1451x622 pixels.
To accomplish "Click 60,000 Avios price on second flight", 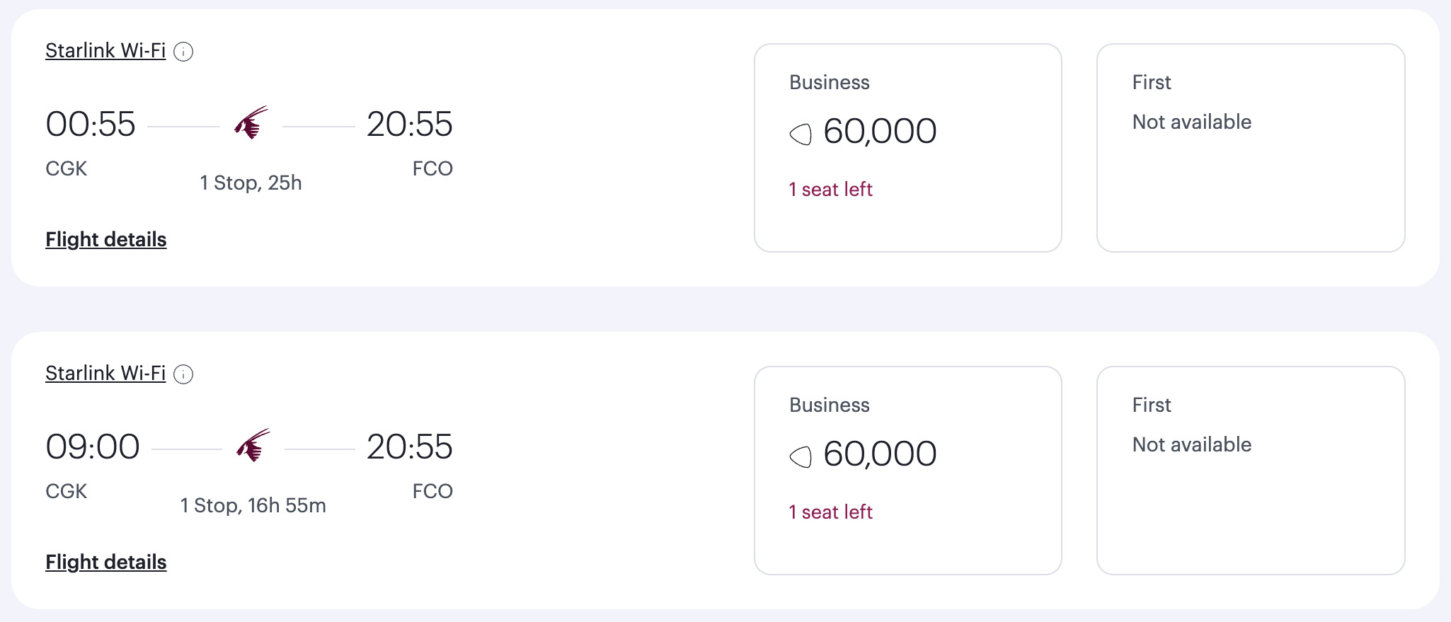I will click(880, 454).
